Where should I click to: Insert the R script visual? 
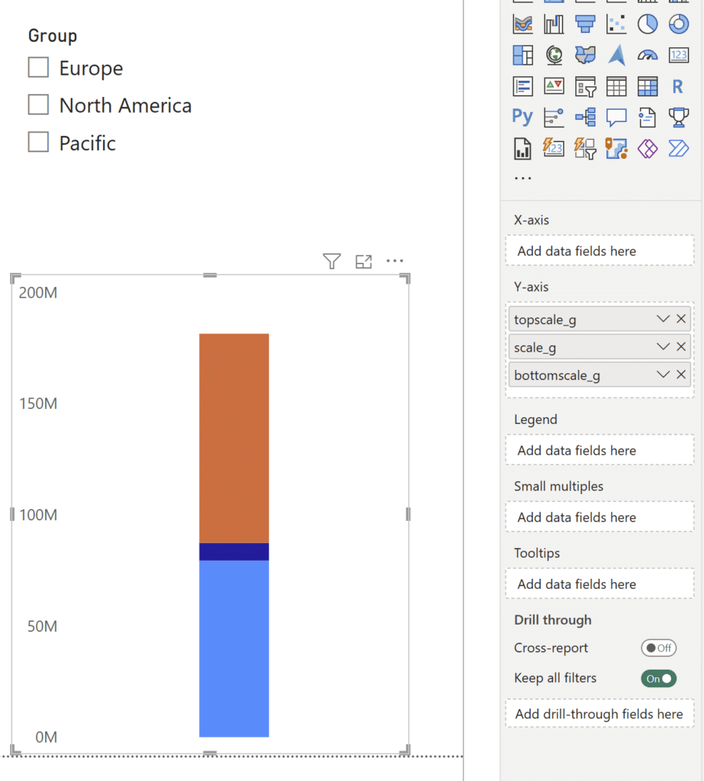coord(678,86)
